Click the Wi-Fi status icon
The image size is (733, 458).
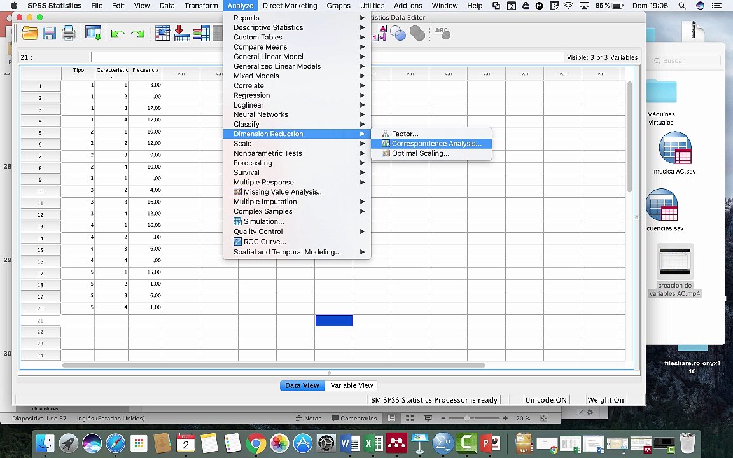pos(568,6)
